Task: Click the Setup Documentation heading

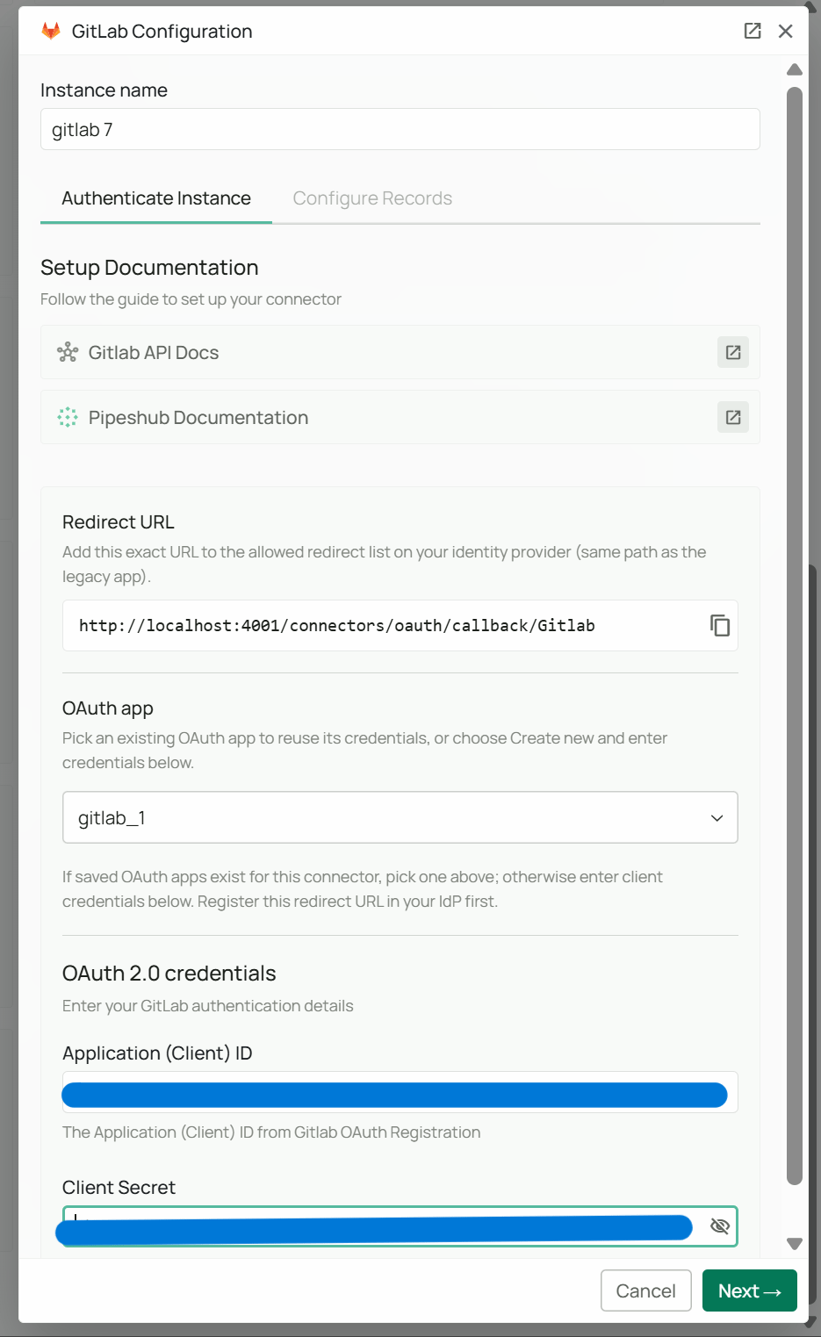Action: click(x=149, y=267)
